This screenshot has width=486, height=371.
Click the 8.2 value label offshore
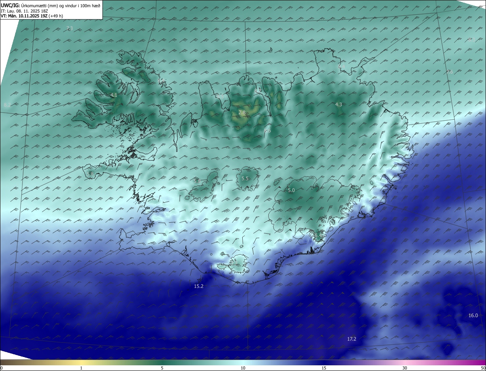click(7, 105)
